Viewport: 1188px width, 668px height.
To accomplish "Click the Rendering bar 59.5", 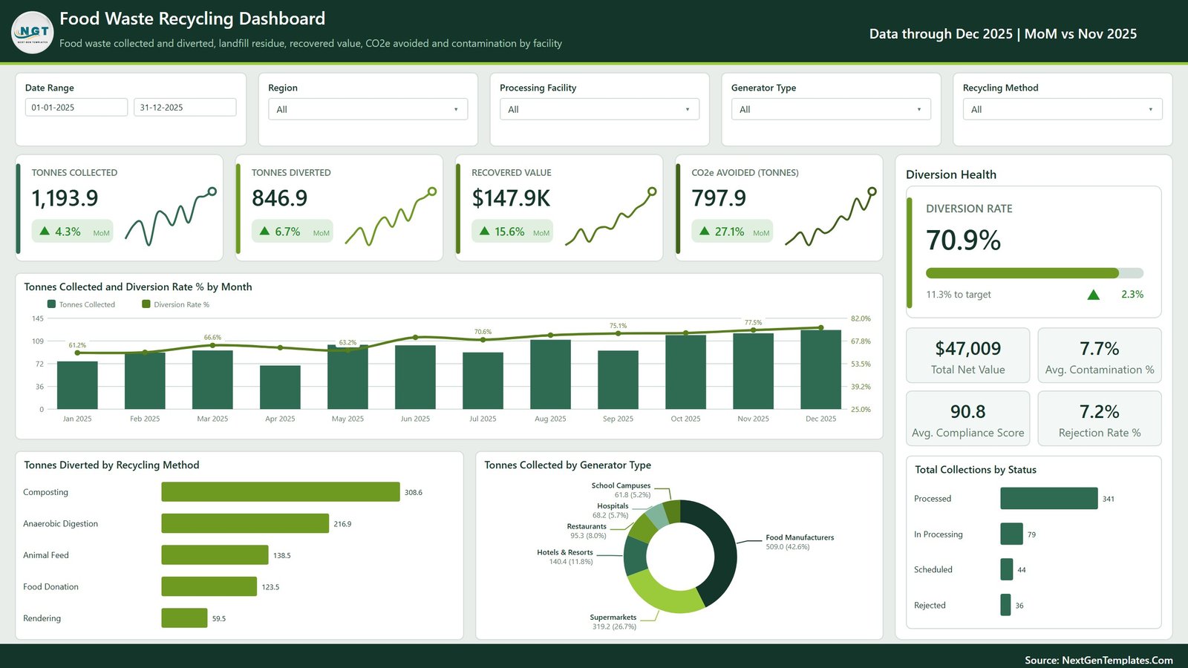I will click(x=185, y=618).
